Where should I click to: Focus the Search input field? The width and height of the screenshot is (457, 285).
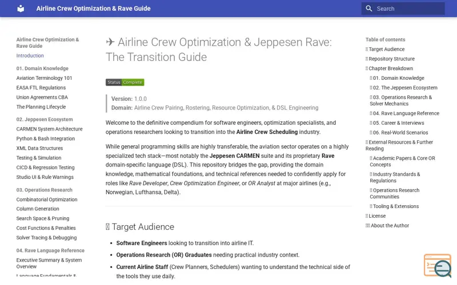403,9
